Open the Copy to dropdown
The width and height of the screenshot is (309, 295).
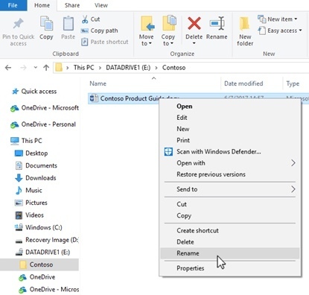(168, 31)
